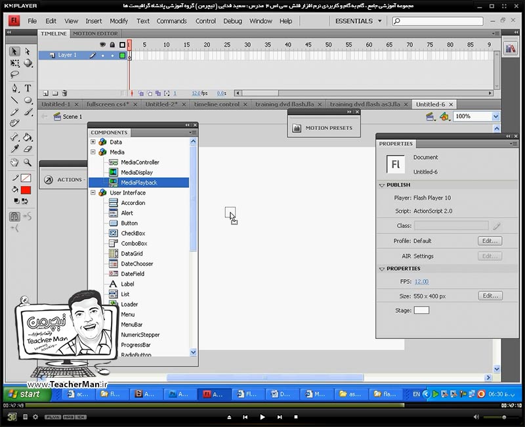525x427 pixels.
Task: Open the Commands menu
Action: [x=171, y=21]
